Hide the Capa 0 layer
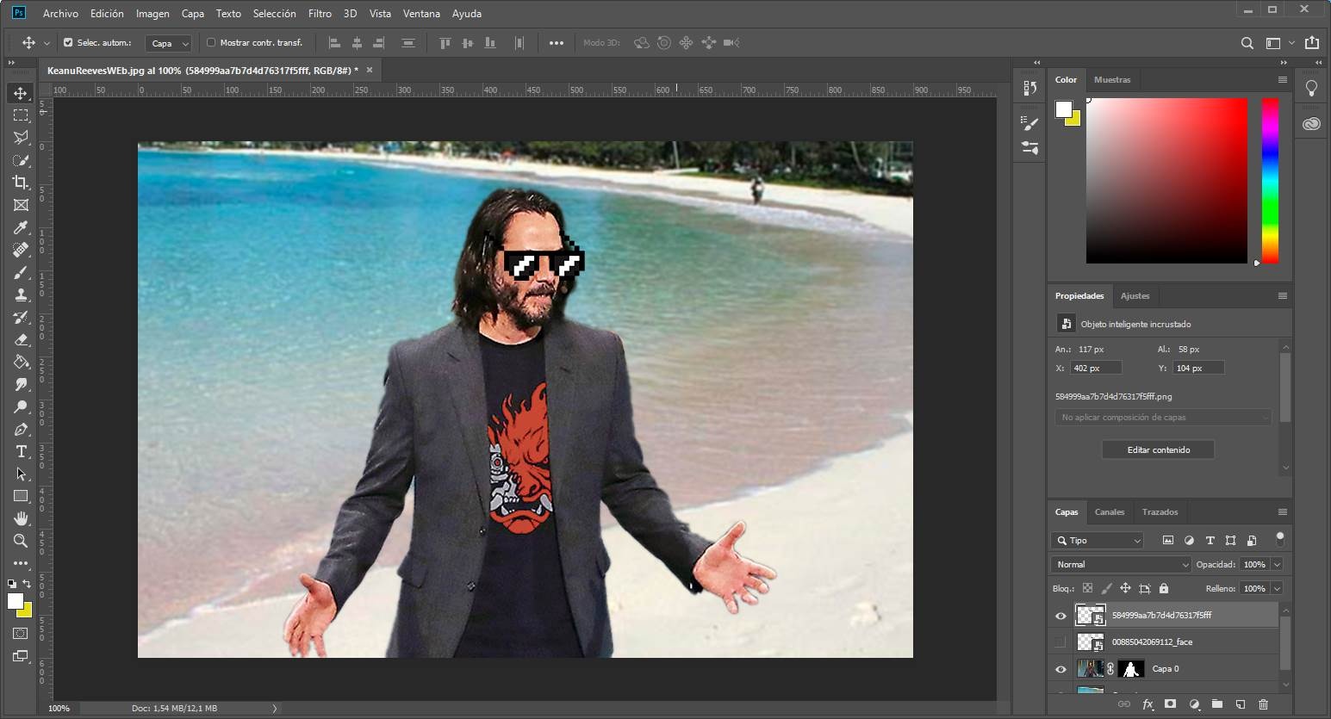 point(1060,669)
